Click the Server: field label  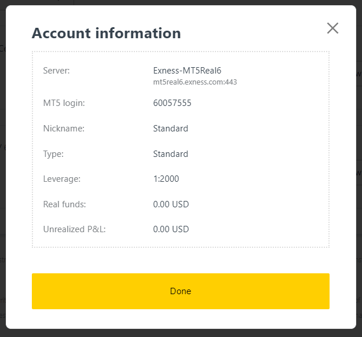56,71
